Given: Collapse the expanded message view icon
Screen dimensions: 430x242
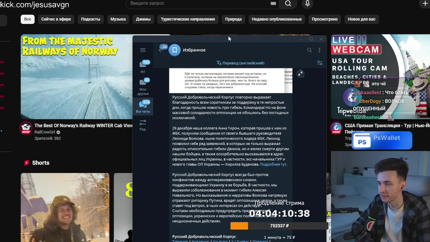Looking at the screenshot, I should (x=300, y=73).
